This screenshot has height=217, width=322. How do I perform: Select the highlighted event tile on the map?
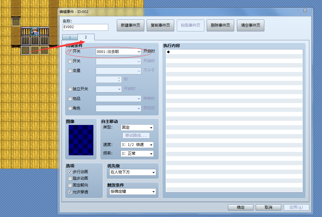click(25, 50)
